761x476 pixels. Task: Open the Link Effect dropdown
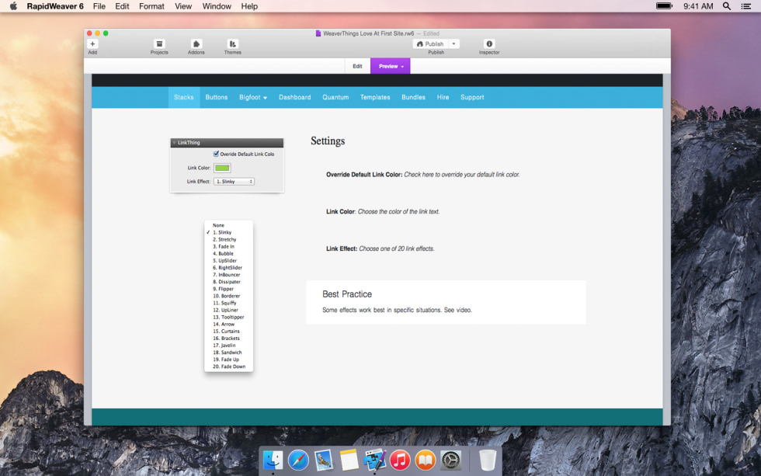tap(234, 182)
